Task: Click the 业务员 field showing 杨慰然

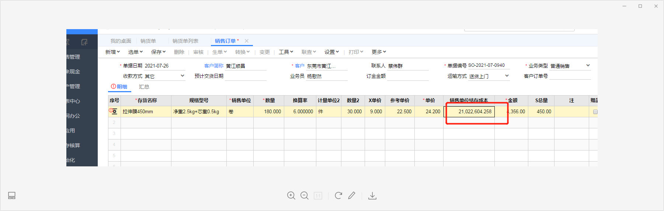Action: pos(327,76)
